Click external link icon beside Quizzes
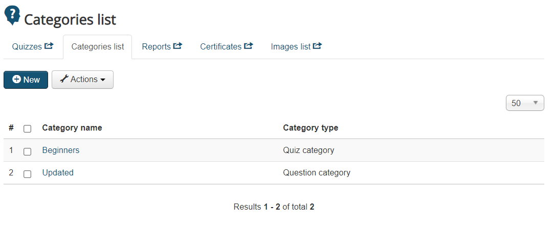Image resolution: width=554 pixels, height=229 pixels. coord(49,46)
